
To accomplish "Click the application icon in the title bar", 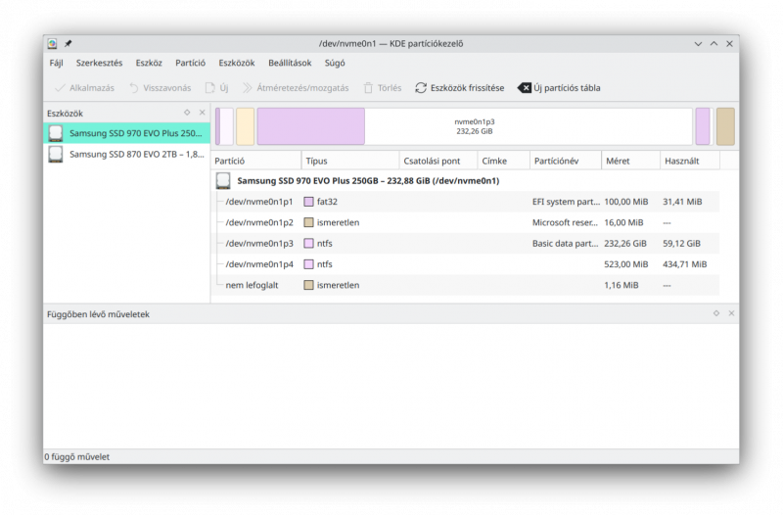I will pyautogui.click(x=52, y=44).
